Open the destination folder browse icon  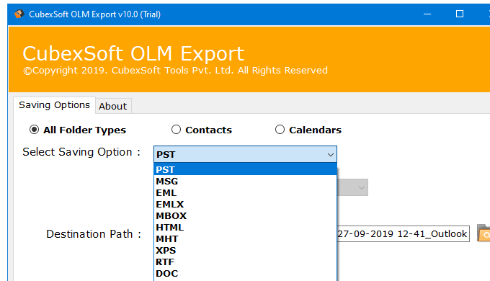click(484, 233)
